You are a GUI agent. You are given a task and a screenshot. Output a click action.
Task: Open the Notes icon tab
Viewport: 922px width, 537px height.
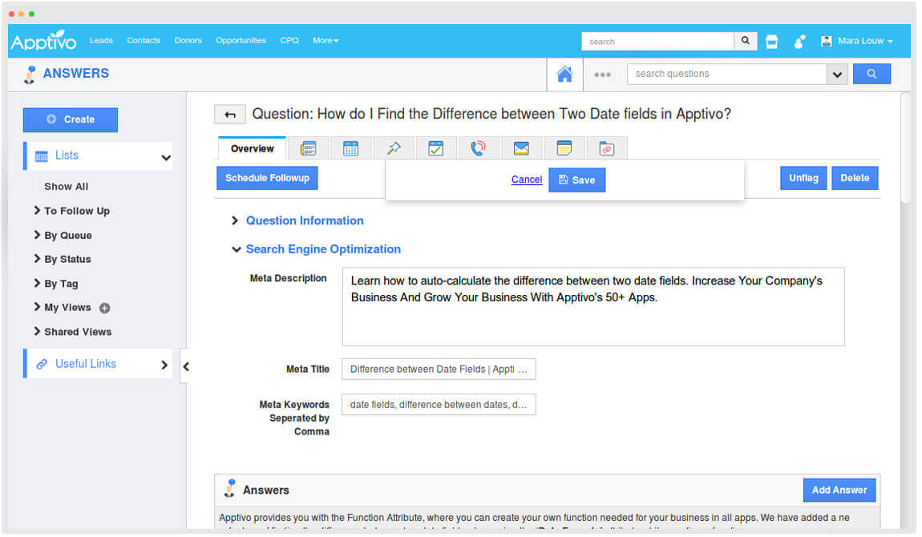pos(564,148)
